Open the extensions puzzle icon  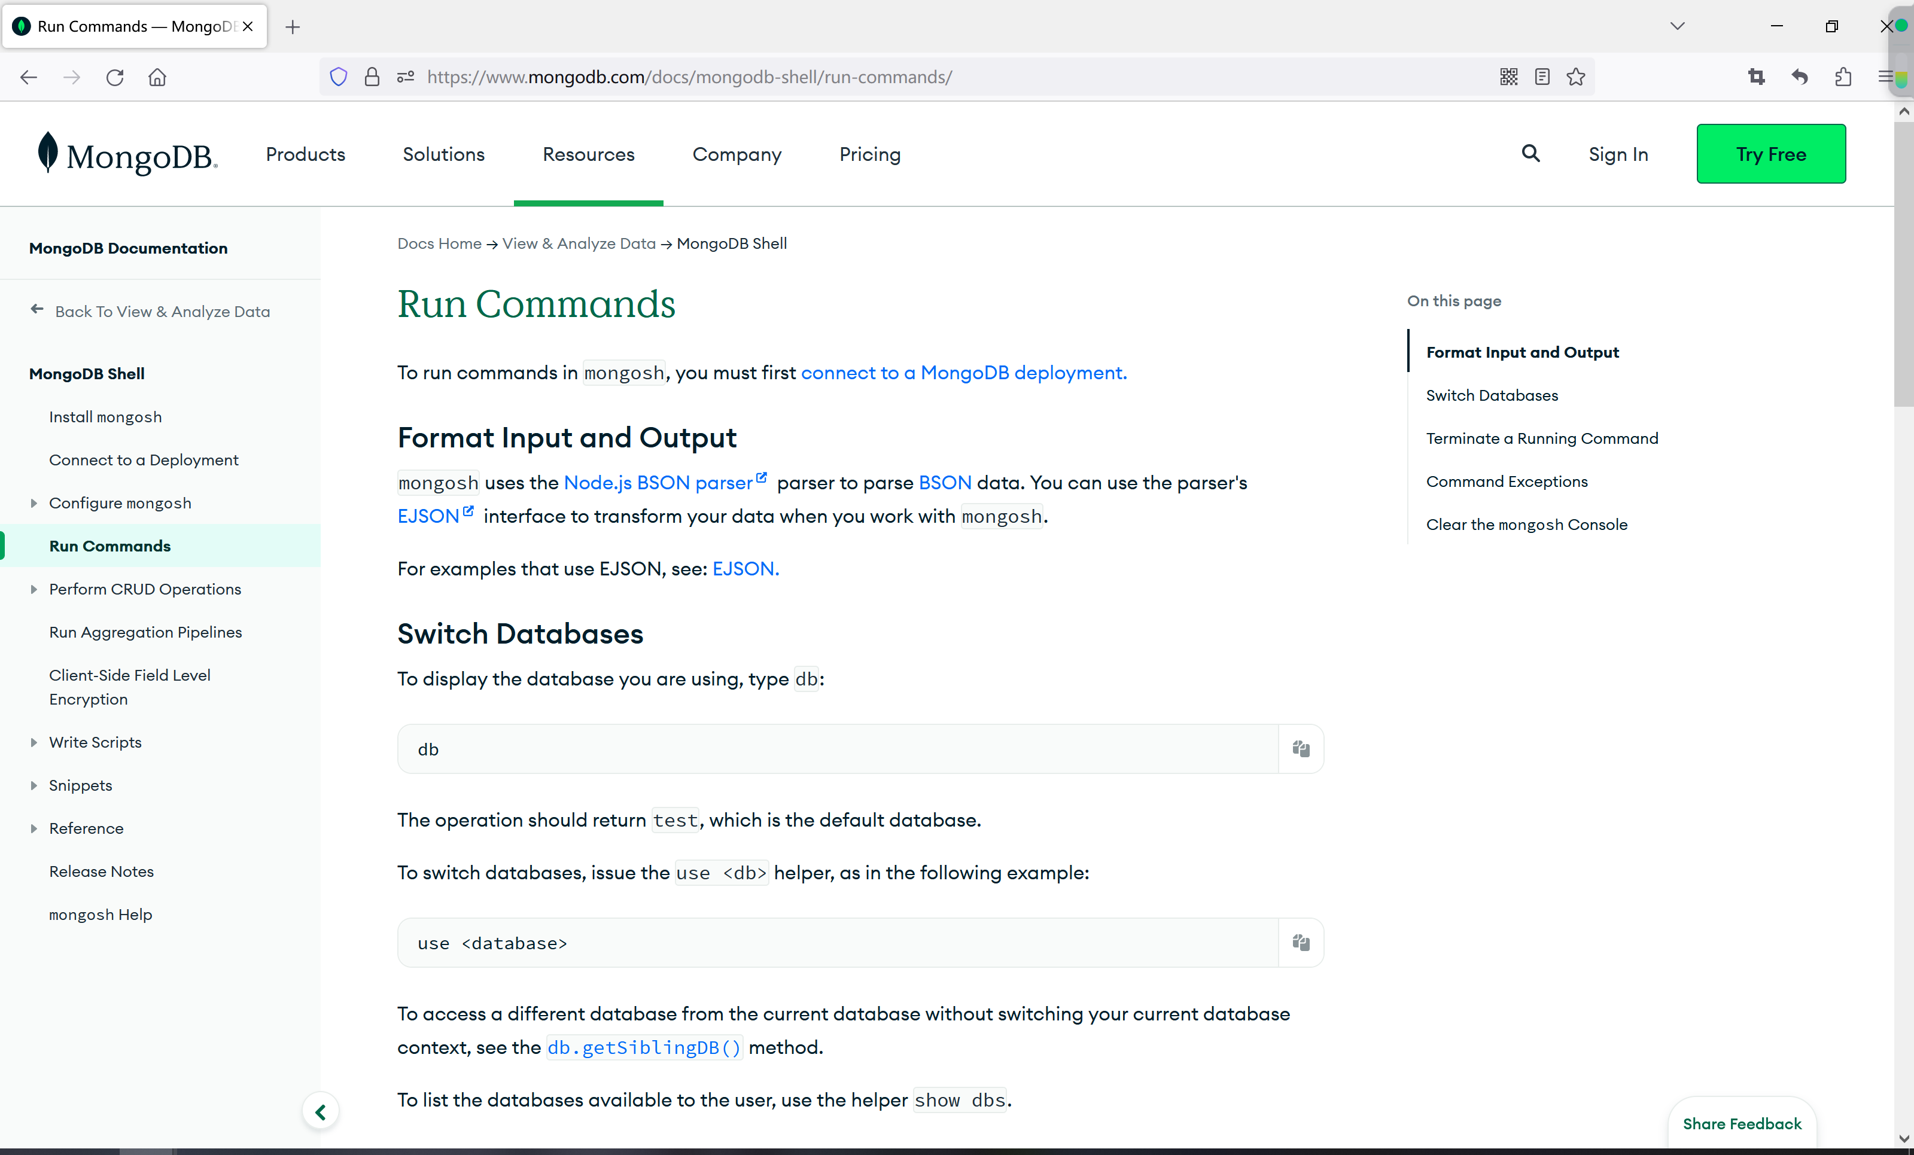tap(1843, 77)
